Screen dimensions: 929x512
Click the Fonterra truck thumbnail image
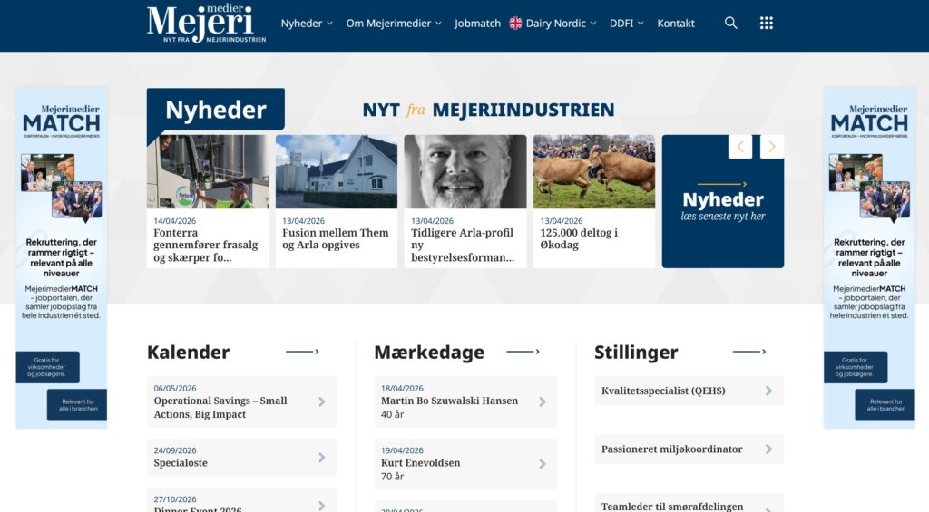pyautogui.click(x=208, y=171)
